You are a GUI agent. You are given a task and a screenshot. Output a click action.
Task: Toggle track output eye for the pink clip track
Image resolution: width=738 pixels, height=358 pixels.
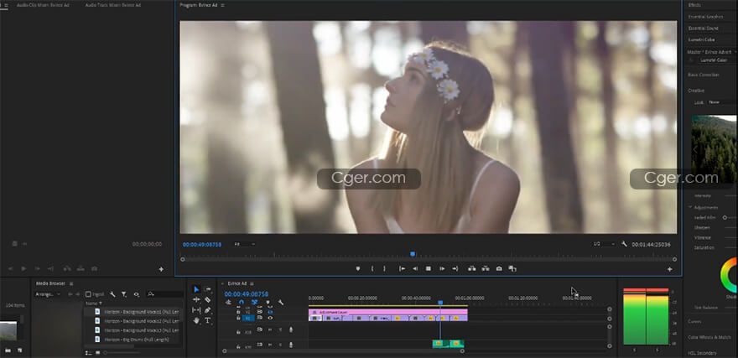270,311
